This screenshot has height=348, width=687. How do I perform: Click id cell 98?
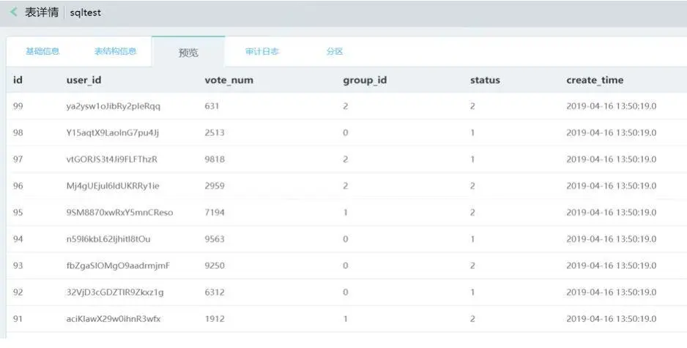pyautogui.click(x=18, y=133)
